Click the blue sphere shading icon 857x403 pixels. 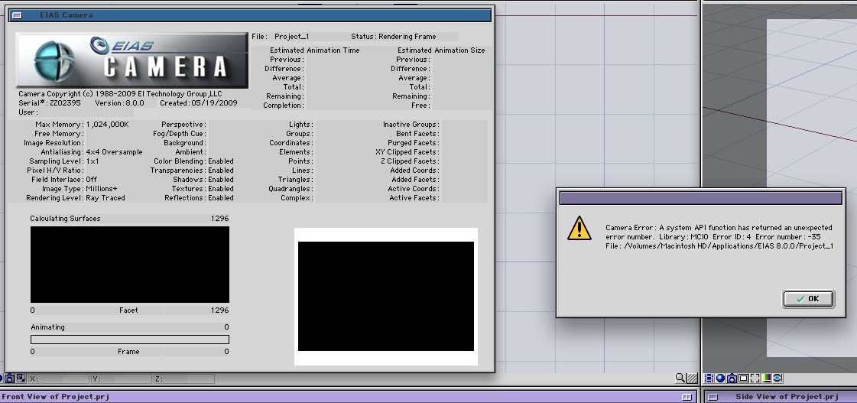(x=720, y=378)
